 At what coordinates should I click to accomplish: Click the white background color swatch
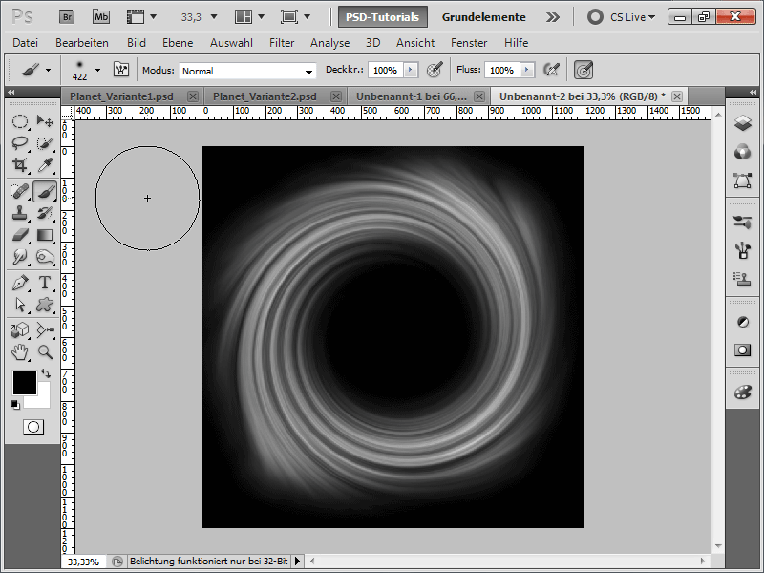[41, 399]
